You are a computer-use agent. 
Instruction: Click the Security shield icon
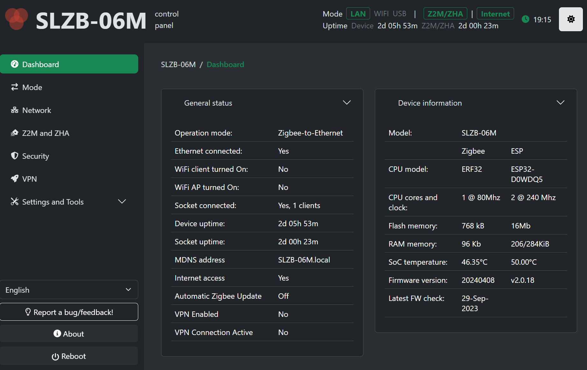[15, 156]
